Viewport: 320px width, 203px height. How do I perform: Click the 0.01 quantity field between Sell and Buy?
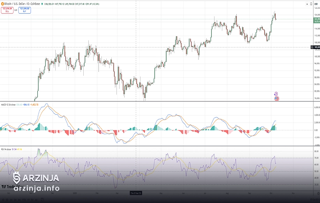coord(16,10)
